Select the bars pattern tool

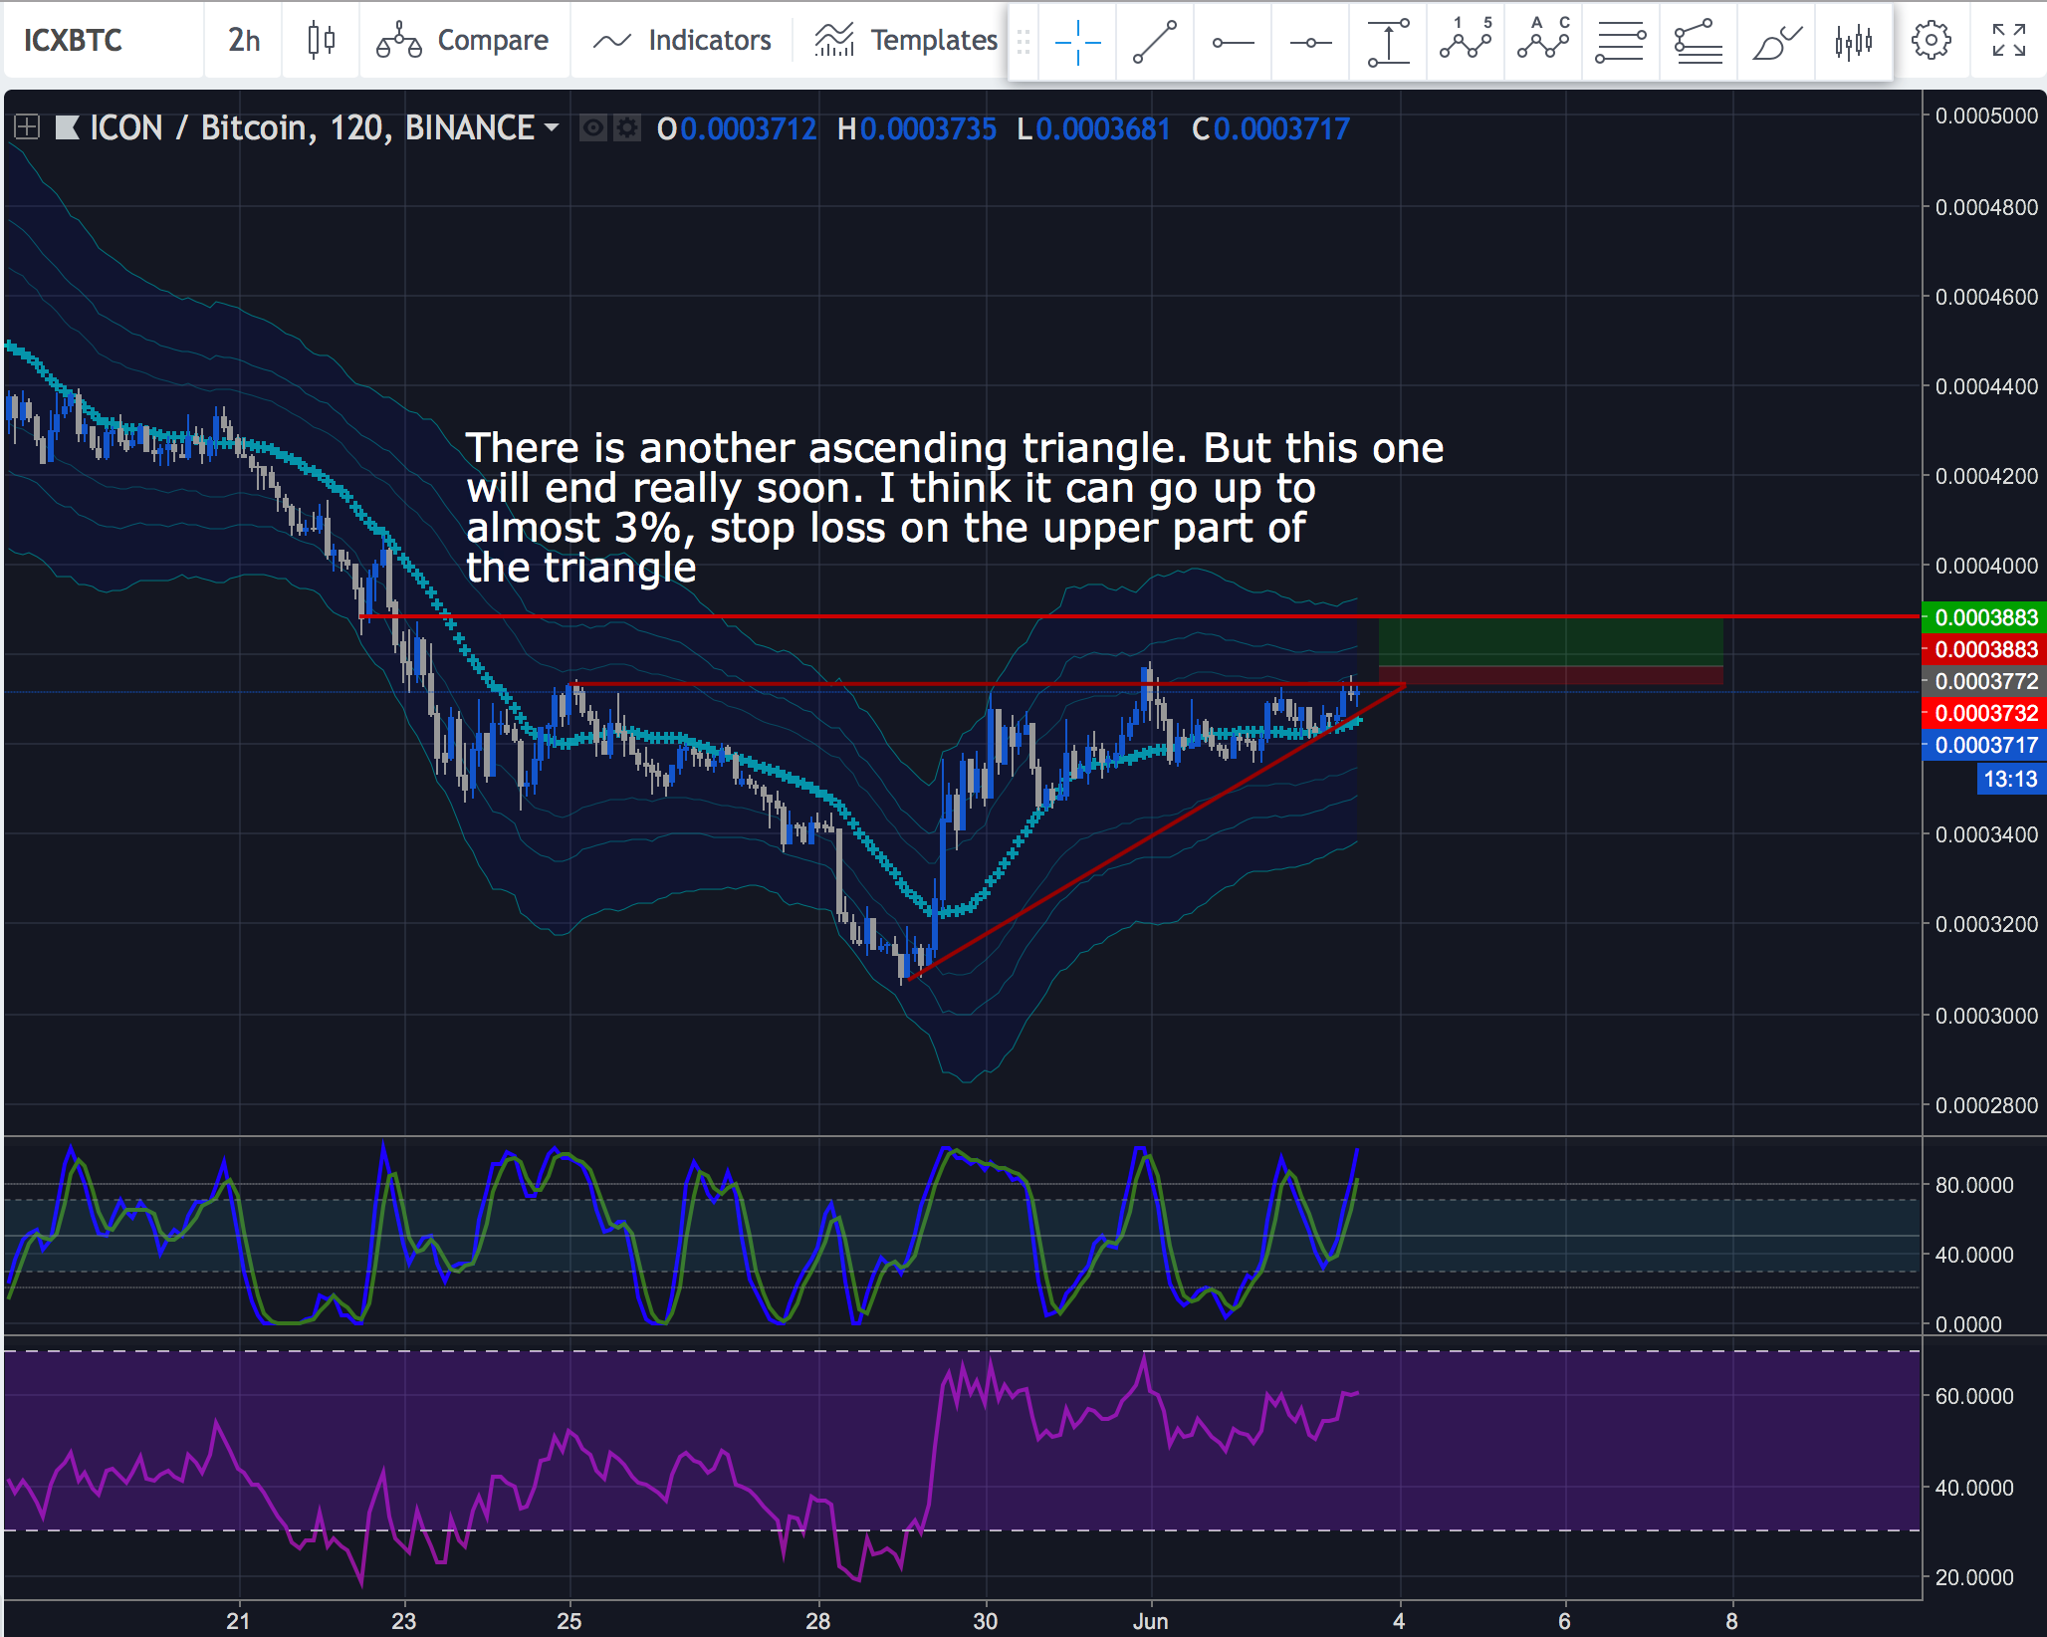click(1854, 42)
